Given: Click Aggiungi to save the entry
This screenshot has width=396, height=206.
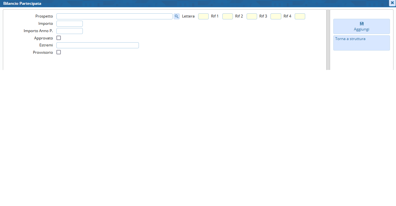Looking at the screenshot, I should [361, 26].
